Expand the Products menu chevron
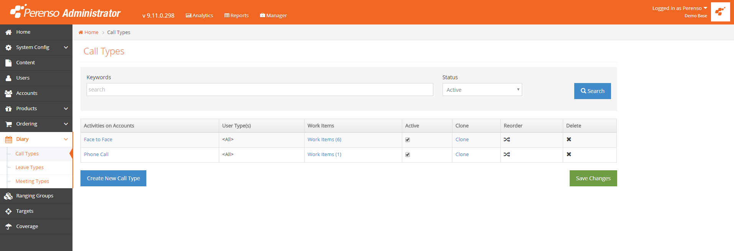The height and width of the screenshot is (251, 734). coord(66,109)
